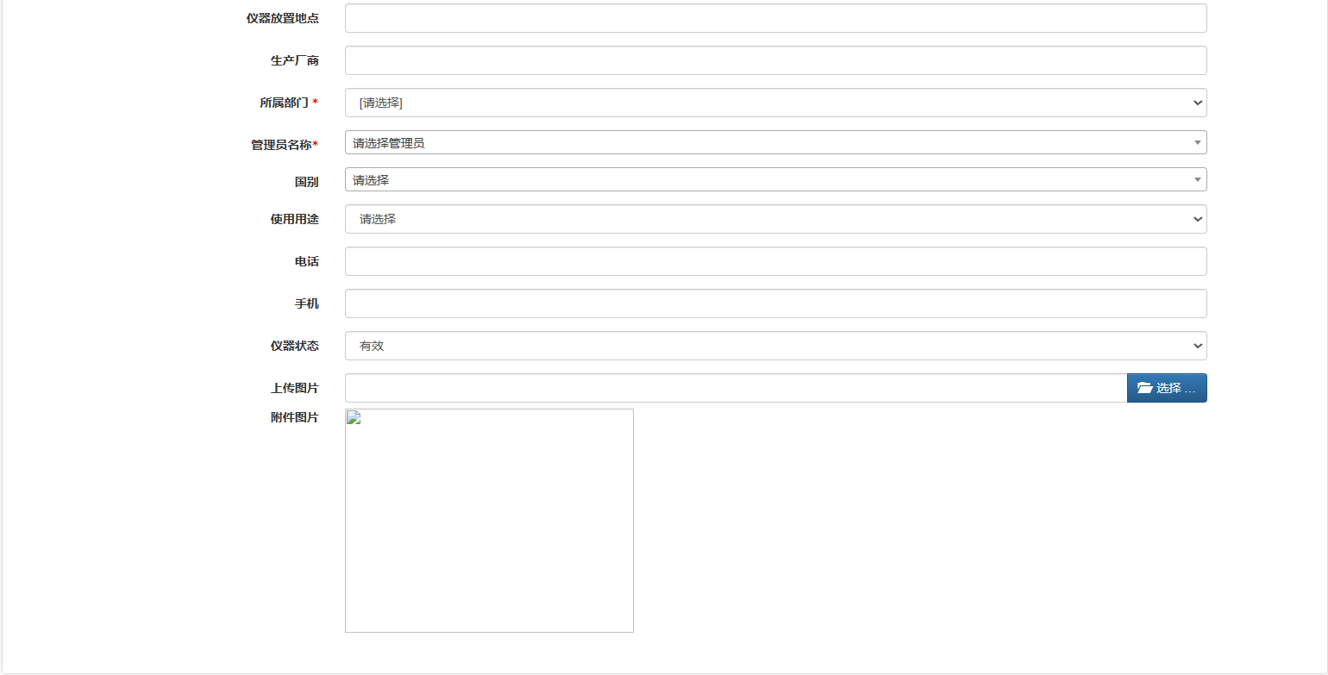The width and height of the screenshot is (1328, 675).
Task: Click the 生产厂商 text field
Action: click(775, 59)
